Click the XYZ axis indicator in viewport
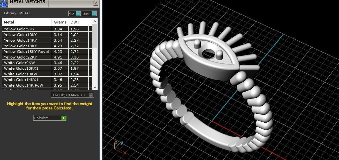 pyautogui.click(x=120, y=147)
